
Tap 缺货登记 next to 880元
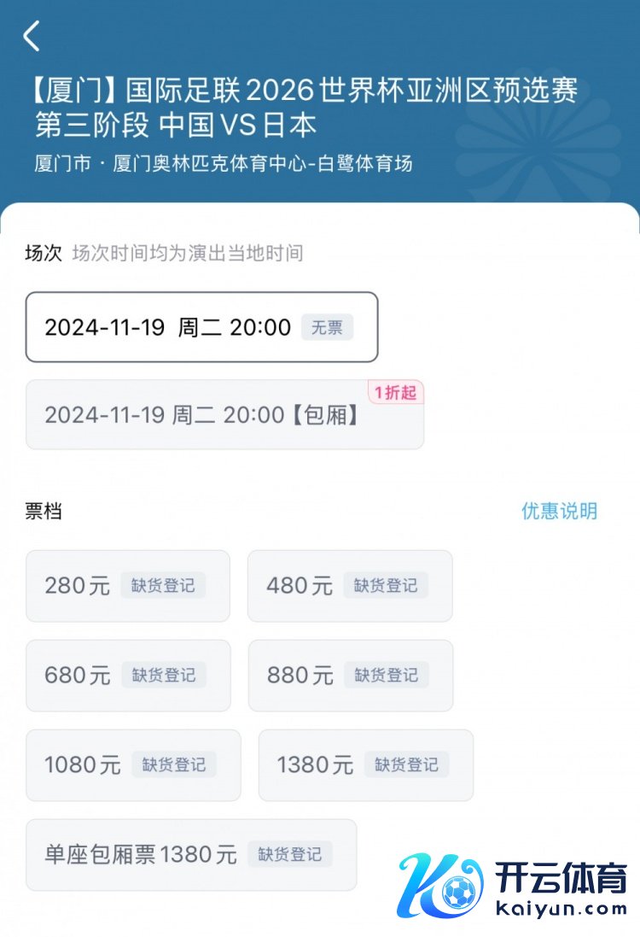(386, 676)
